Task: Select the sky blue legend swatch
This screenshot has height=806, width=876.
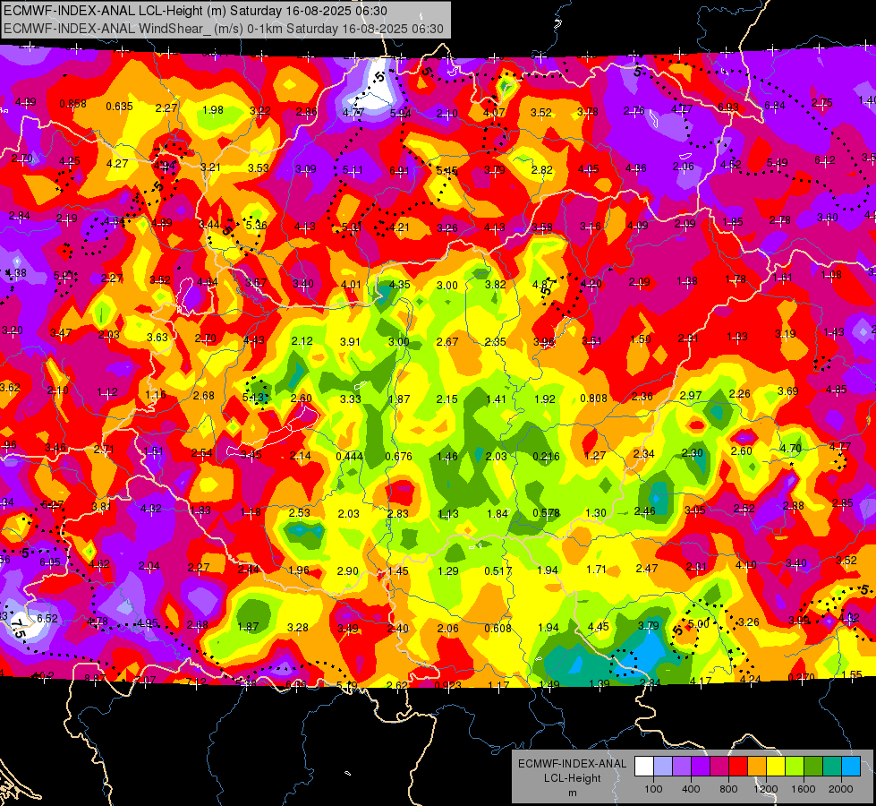Action: pyautogui.click(x=851, y=766)
